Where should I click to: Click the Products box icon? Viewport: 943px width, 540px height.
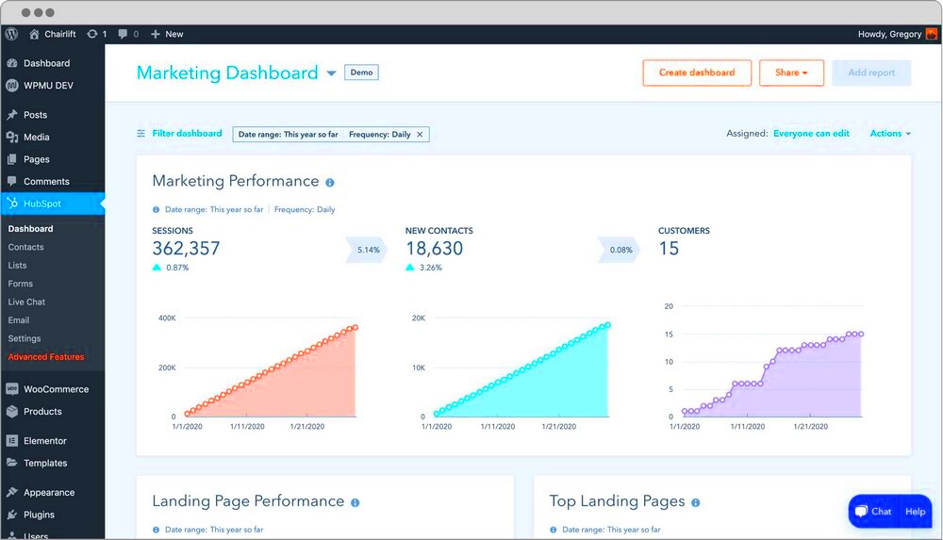[12, 411]
